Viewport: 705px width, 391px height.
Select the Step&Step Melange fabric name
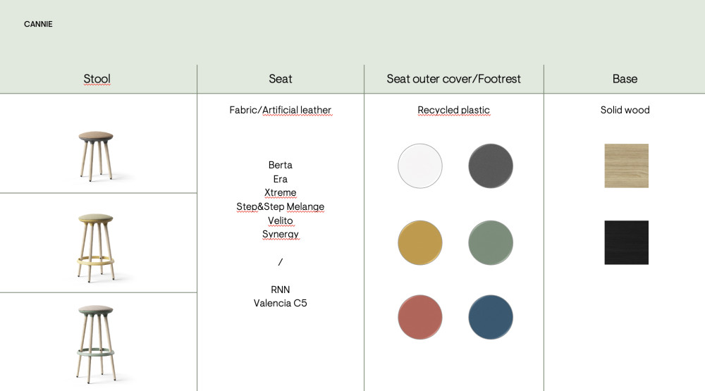(x=281, y=206)
